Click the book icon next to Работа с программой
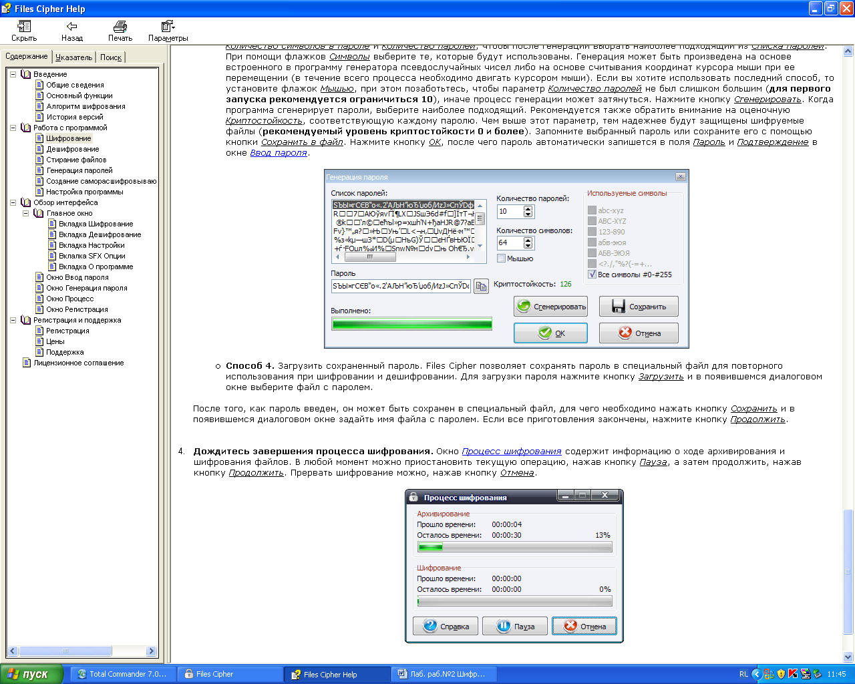This screenshot has width=855, height=684. (x=26, y=128)
